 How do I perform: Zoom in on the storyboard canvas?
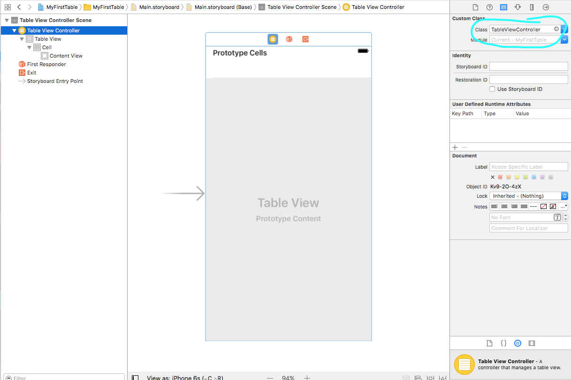point(307,378)
